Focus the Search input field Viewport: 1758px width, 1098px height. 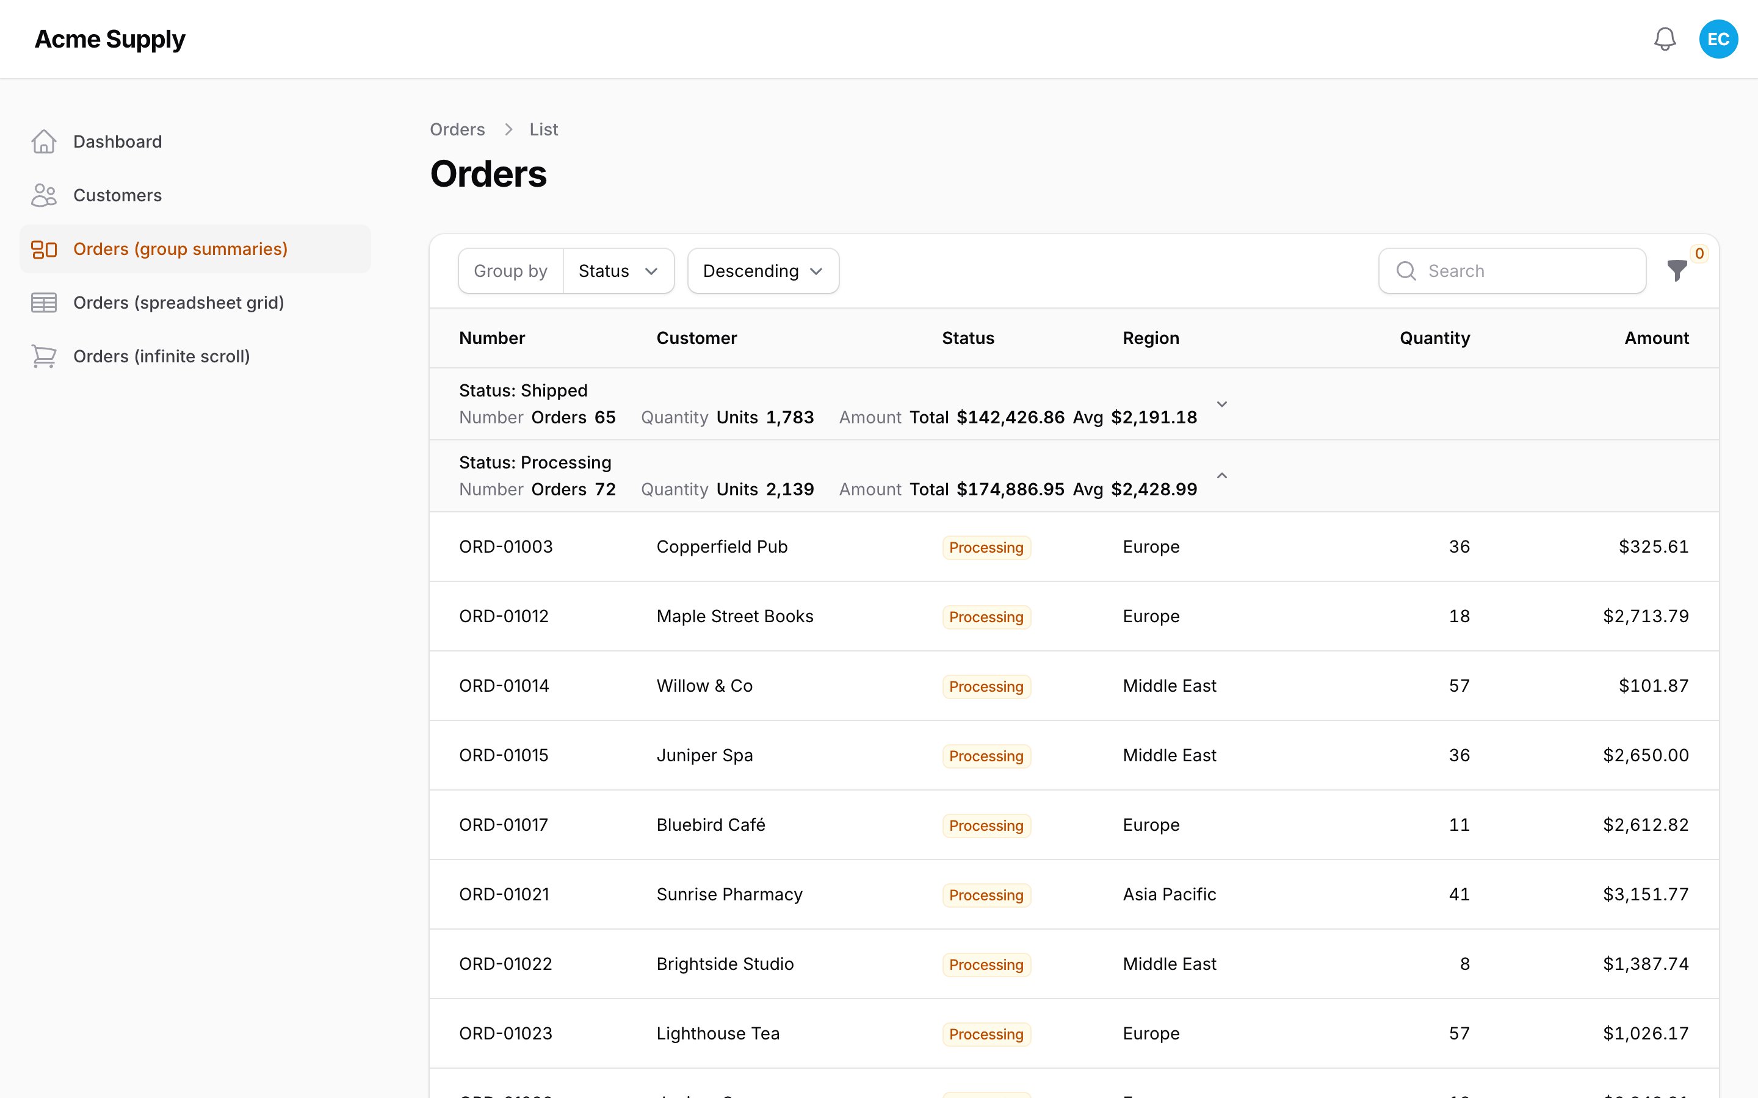tap(1512, 271)
